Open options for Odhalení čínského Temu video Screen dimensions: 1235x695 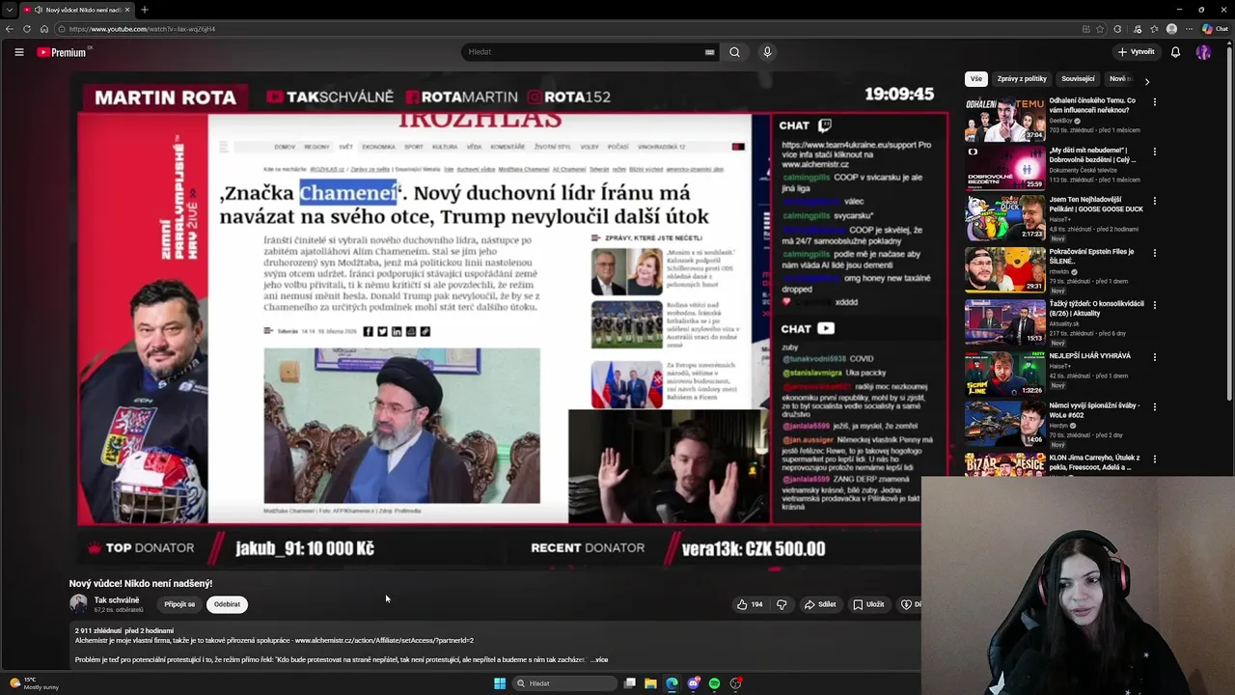click(x=1154, y=101)
